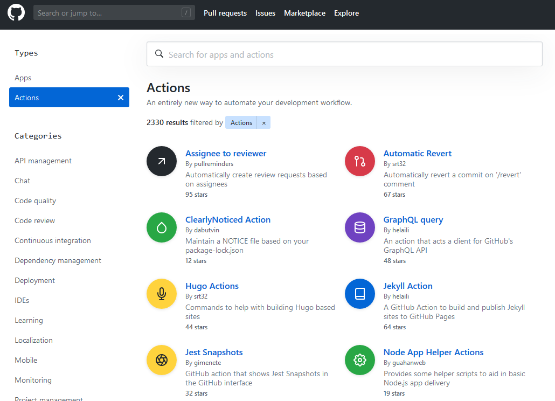Click the 95 stars text
The height and width of the screenshot is (401, 555).
point(197,195)
